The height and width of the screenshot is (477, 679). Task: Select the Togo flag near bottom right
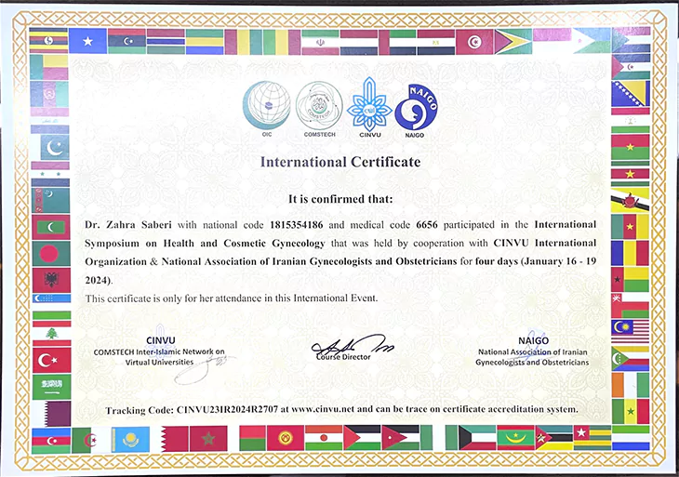pos(592,438)
